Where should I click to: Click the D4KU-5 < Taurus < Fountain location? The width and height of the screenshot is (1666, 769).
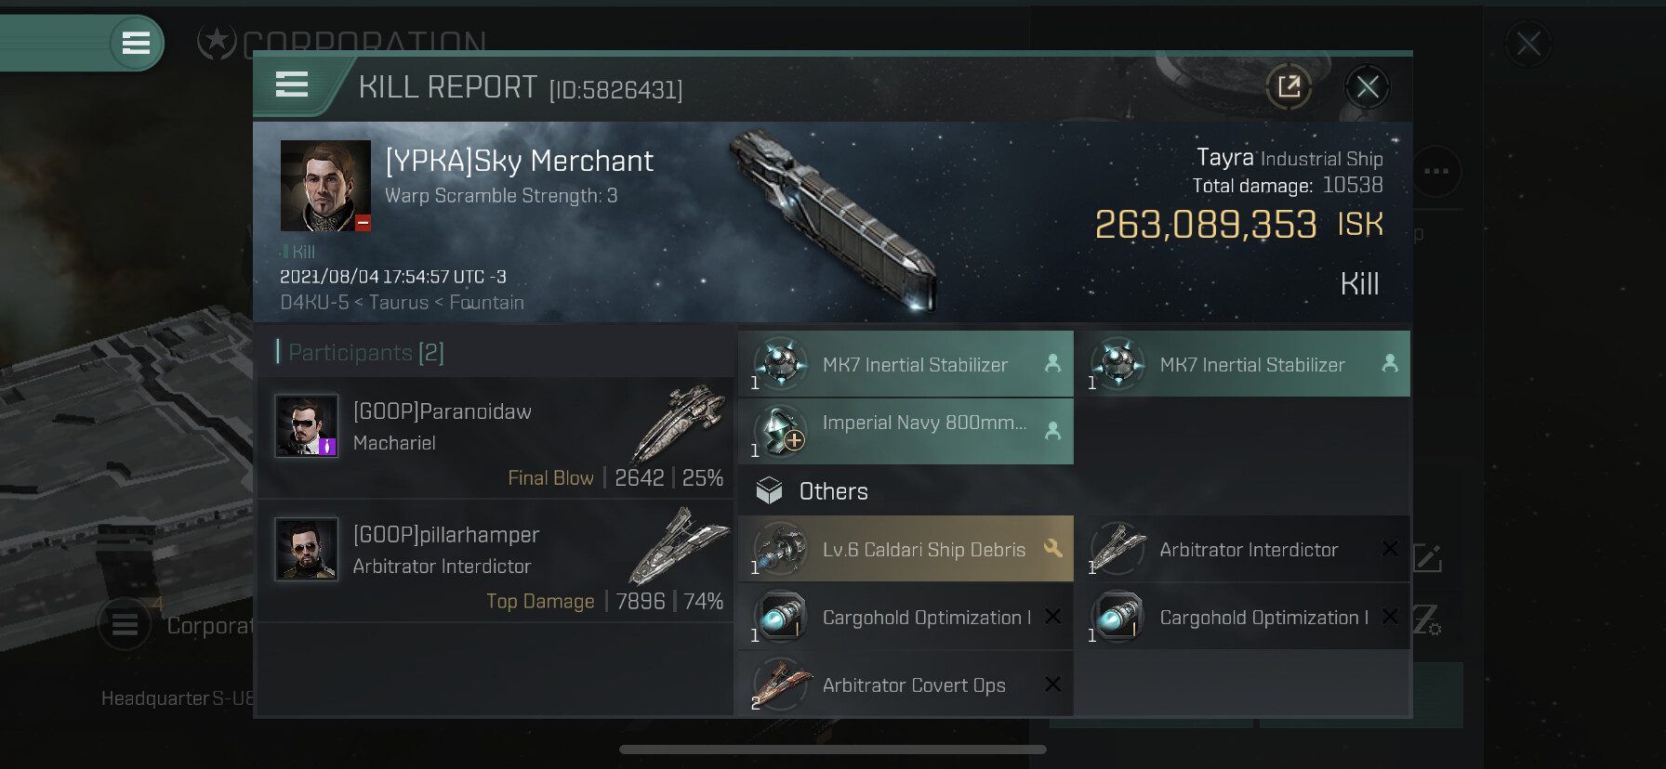(x=402, y=303)
